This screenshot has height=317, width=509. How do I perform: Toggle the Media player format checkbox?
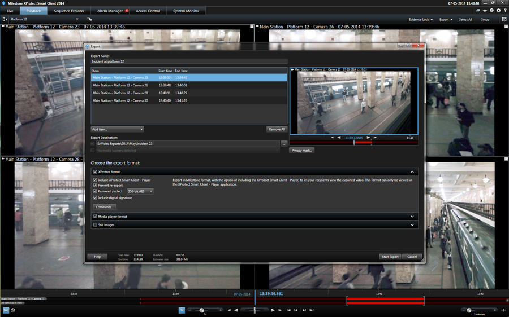(95, 217)
